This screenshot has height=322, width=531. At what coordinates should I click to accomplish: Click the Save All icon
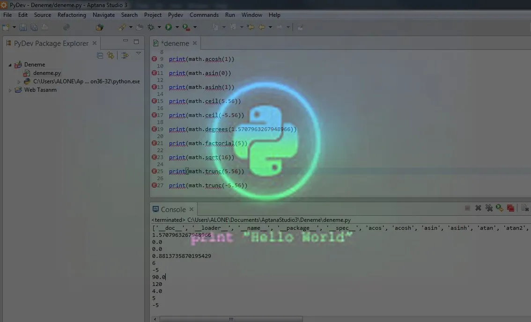(x=34, y=28)
